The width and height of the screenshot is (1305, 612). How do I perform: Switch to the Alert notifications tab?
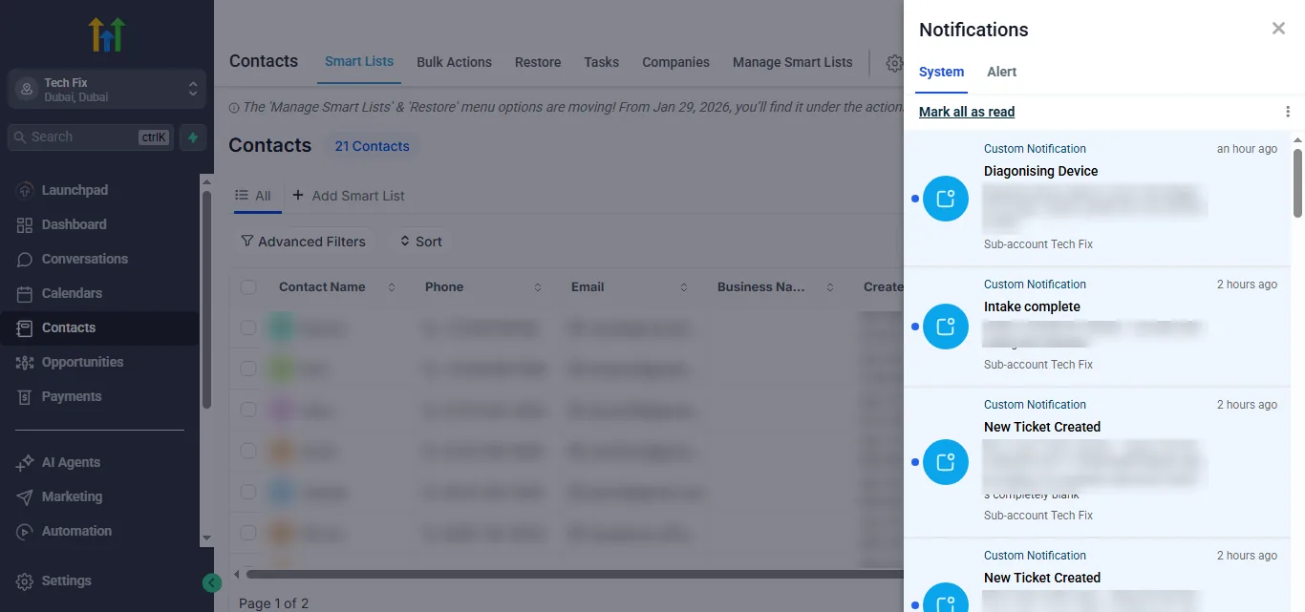point(1001,72)
